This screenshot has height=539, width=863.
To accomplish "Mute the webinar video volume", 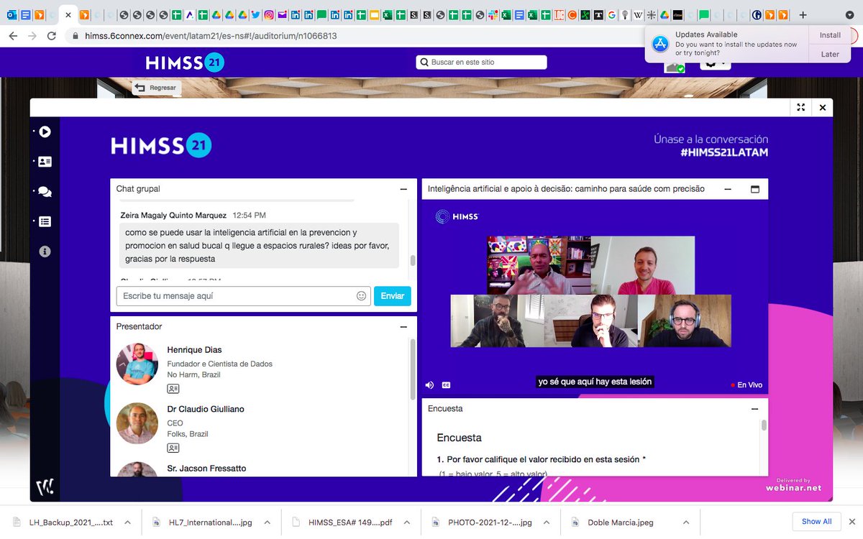I will point(429,384).
